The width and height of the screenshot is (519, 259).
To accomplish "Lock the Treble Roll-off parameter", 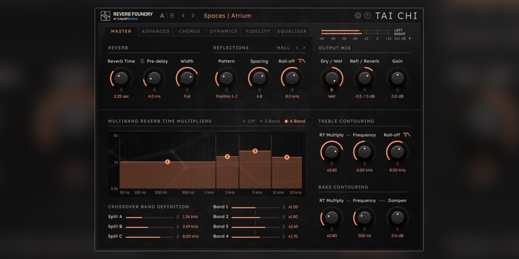I will pos(397,164).
